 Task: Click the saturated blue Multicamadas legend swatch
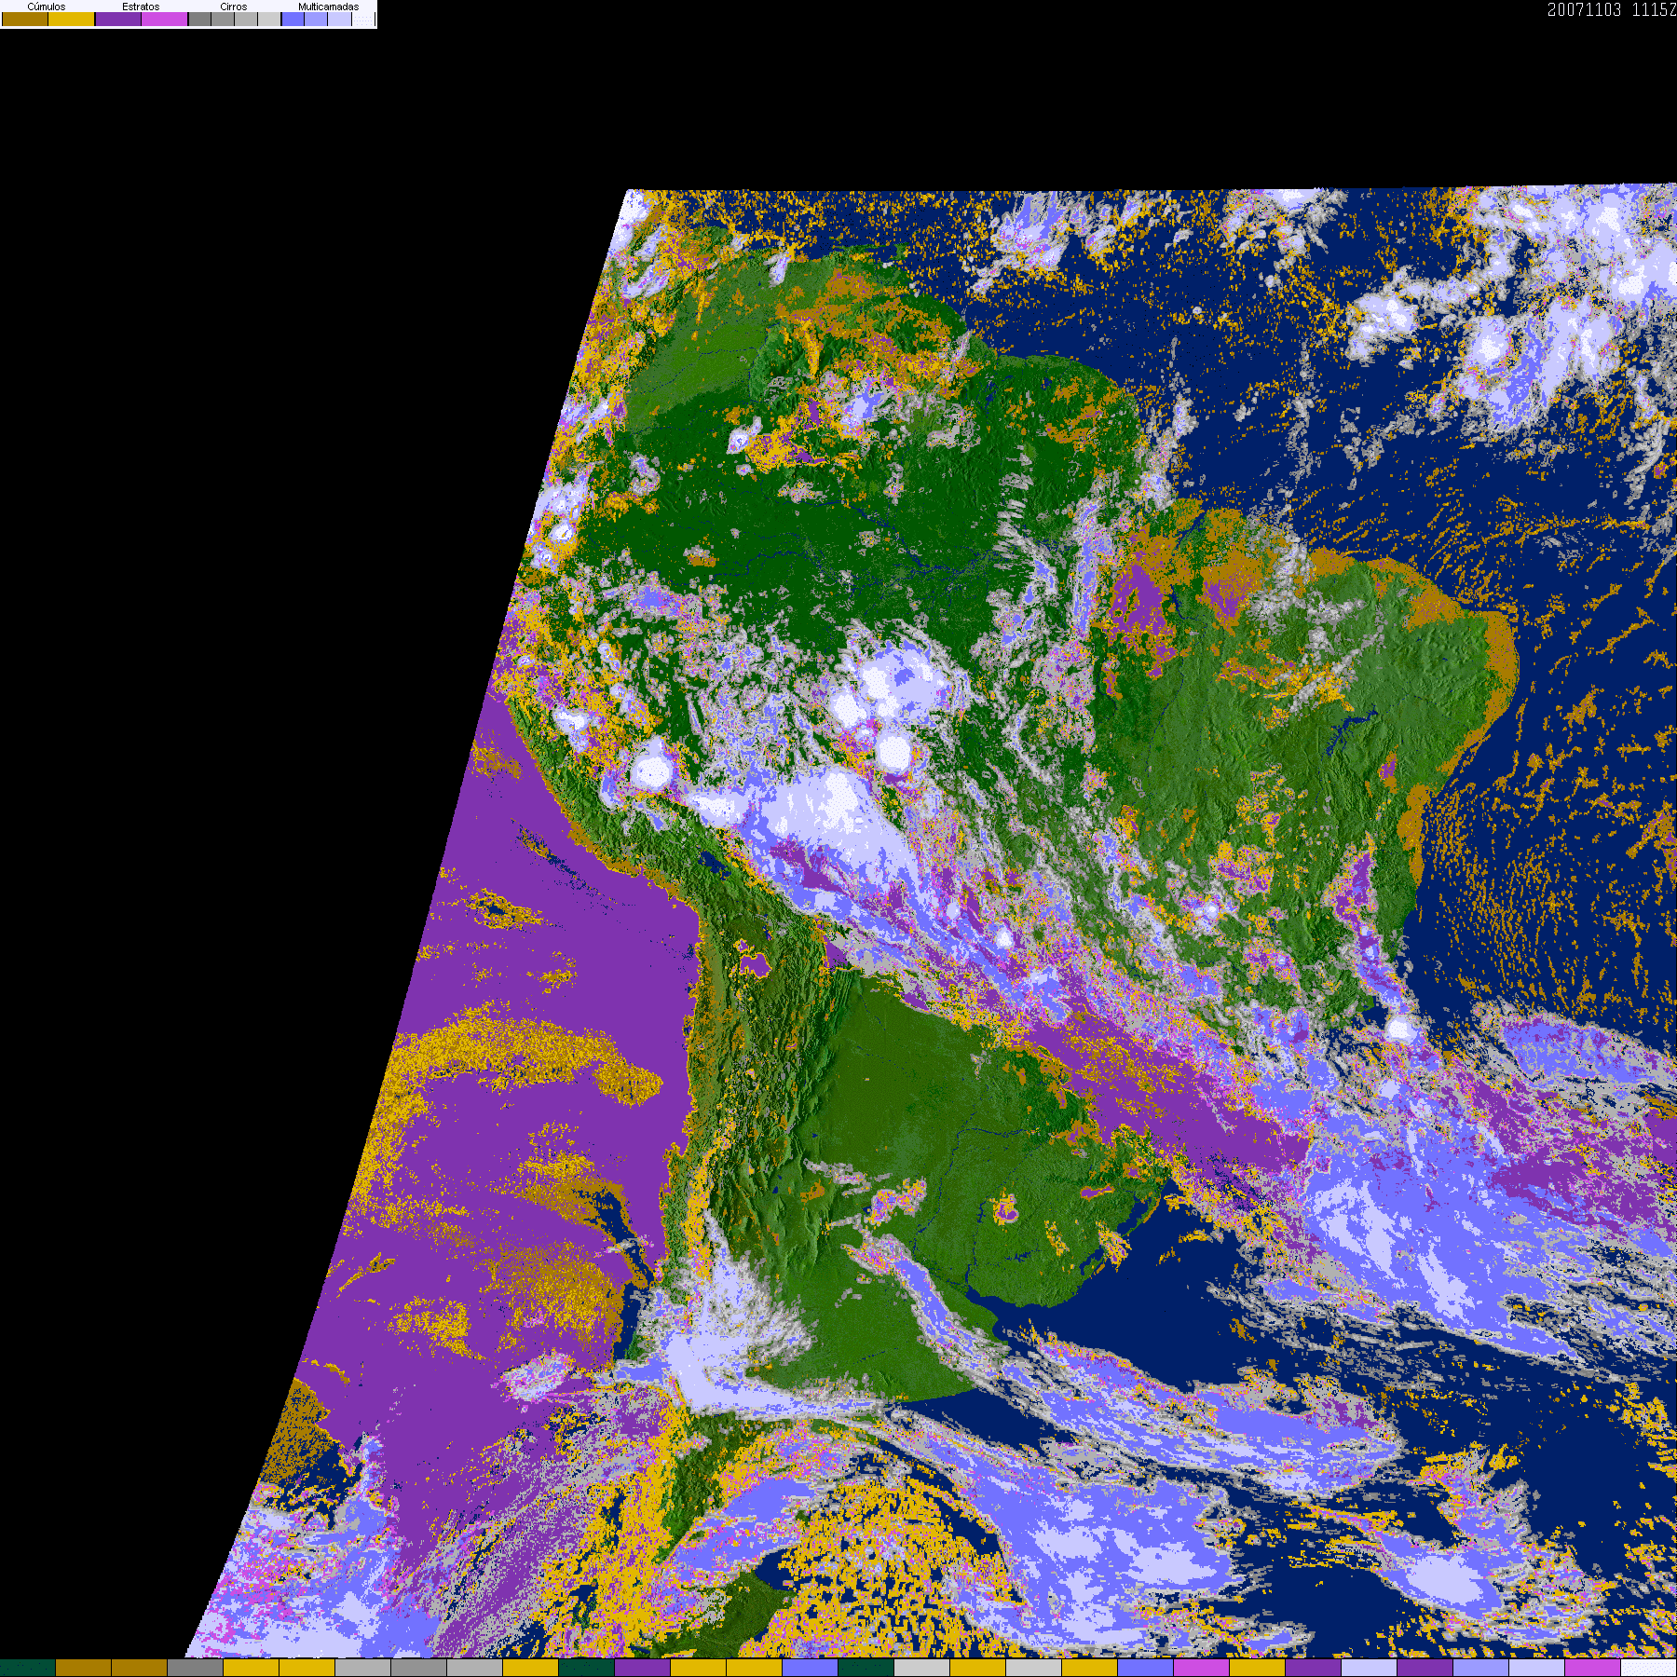coord(293,19)
